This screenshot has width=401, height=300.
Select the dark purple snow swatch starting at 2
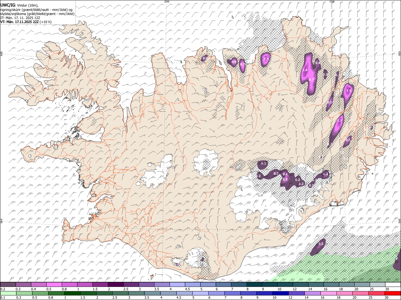pos(116,284)
